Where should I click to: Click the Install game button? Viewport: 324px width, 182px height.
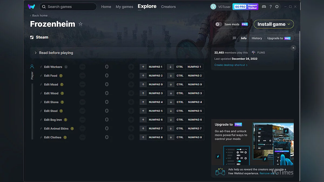274,24
